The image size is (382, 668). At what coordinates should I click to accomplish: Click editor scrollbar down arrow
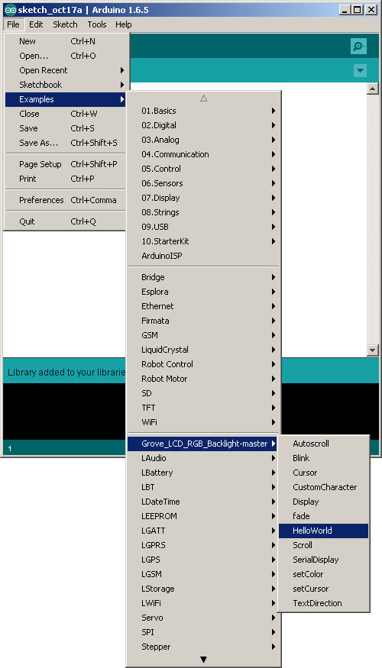tap(373, 350)
